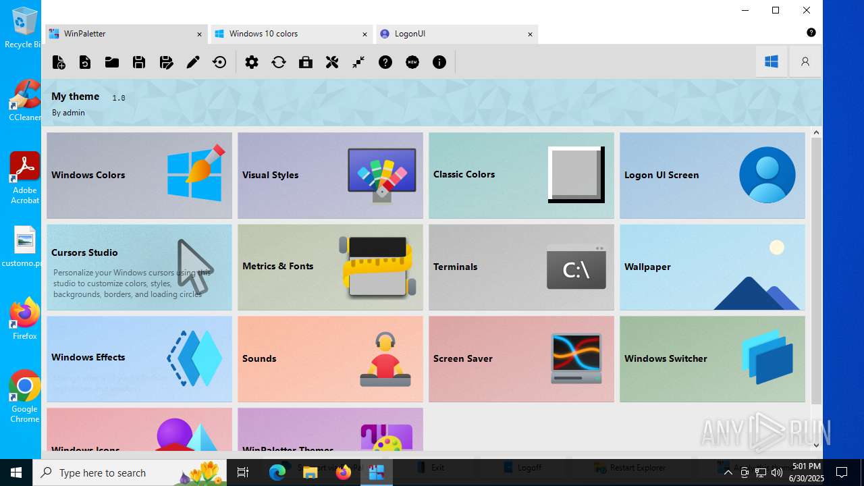864x486 pixels.
Task: Open the Windows Icons tile
Action: coord(139,429)
